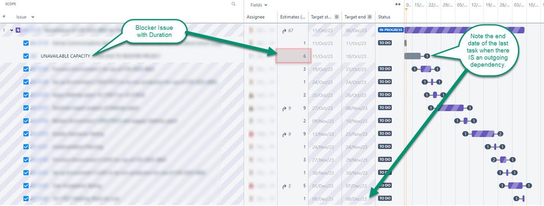Open the Fields dropdown
Viewport: 544px width, 206px height.
coord(259,5)
